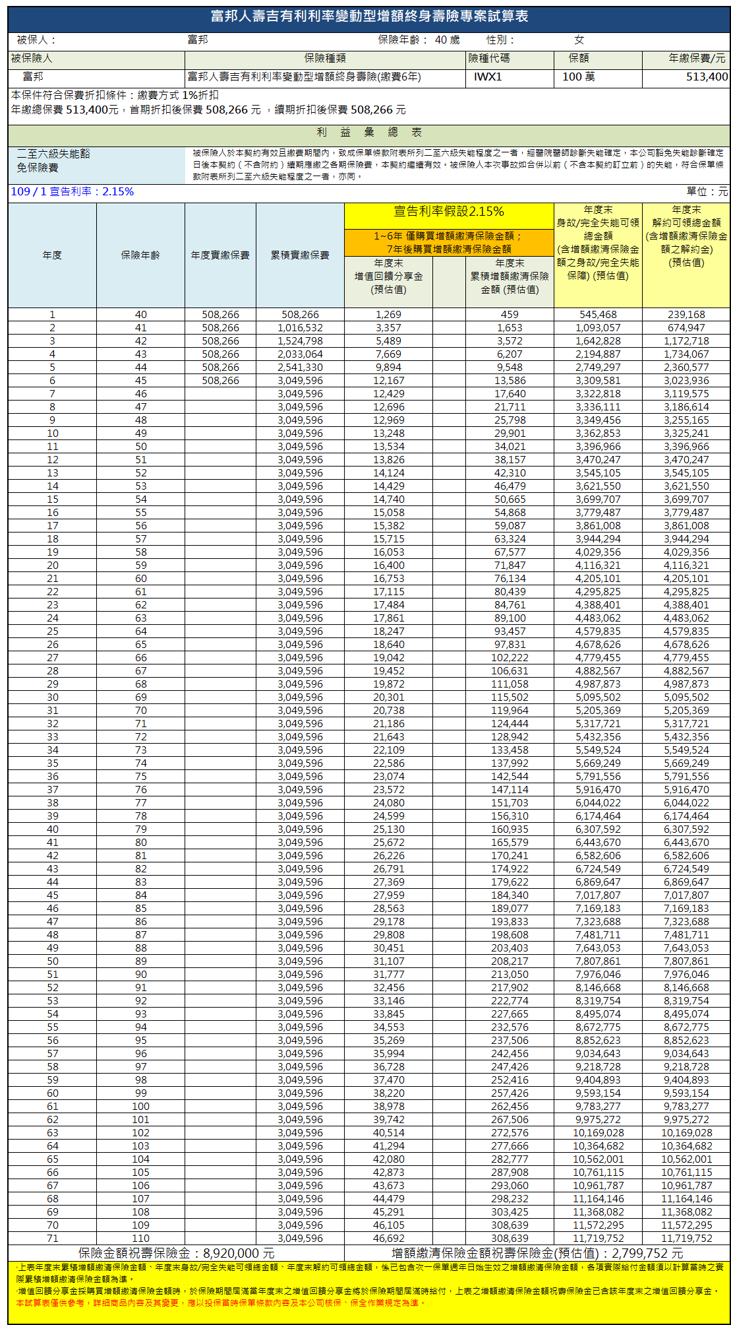The image size is (731, 1325).
Task: Click the 被保險人 column header
Action: [31, 59]
